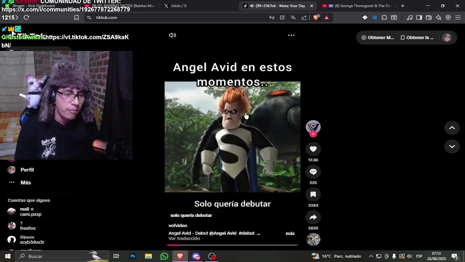Click the Obtener la ... app button
The width and height of the screenshot is (465, 262).
(417, 37)
